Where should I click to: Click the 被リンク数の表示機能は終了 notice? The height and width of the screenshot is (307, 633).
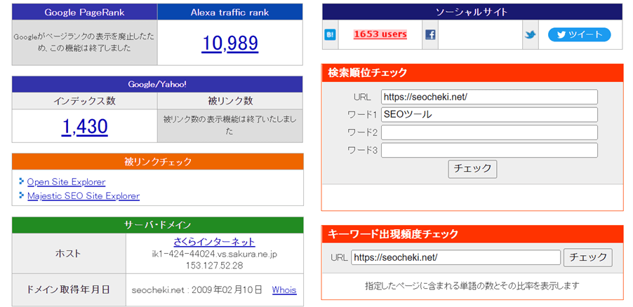pyautogui.click(x=229, y=125)
